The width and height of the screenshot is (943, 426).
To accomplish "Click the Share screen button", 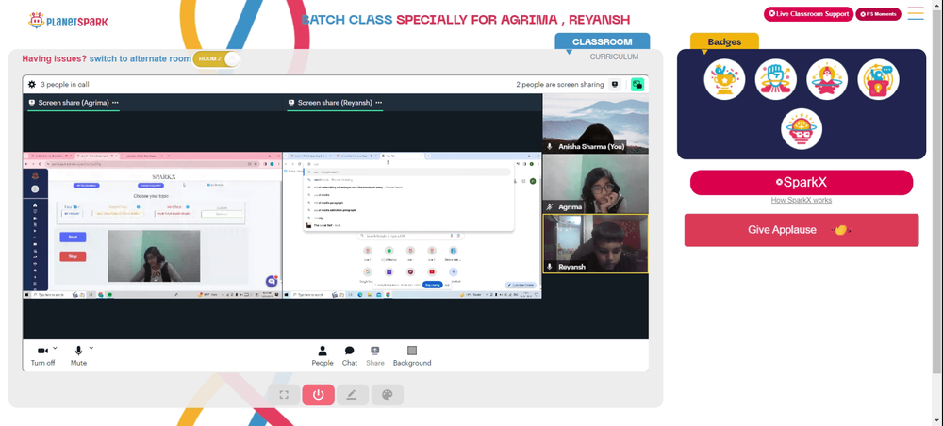I will pyautogui.click(x=374, y=355).
